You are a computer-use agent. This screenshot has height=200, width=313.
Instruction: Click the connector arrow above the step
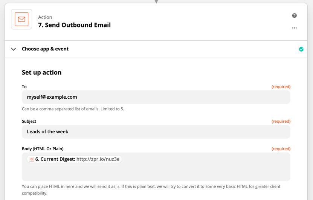tap(156, 2)
